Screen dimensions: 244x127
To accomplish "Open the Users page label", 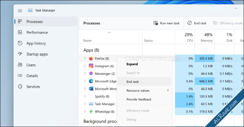I will pos(31,65).
